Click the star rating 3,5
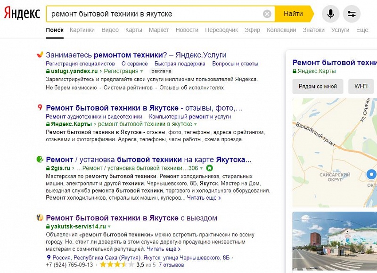The image size is (377, 273). tap(116, 265)
